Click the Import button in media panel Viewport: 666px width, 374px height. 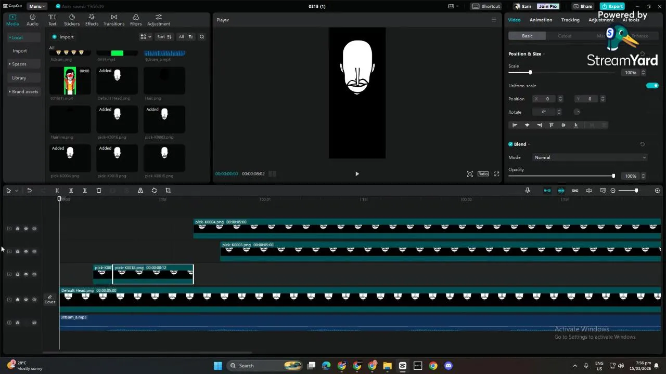click(63, 37)
